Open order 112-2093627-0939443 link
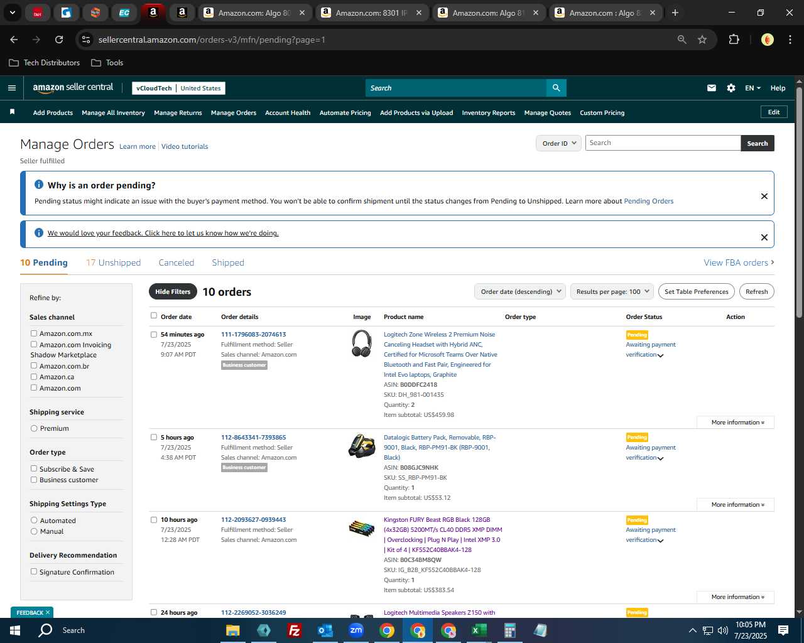804x643 pixels. point(253,520)
